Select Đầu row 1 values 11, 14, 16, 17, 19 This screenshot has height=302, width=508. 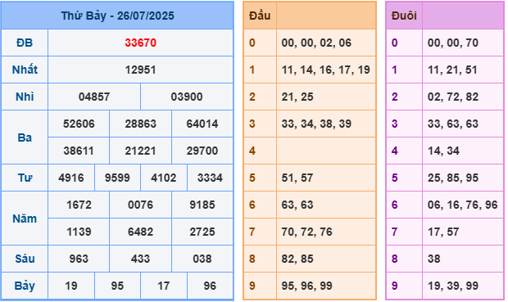325,70
